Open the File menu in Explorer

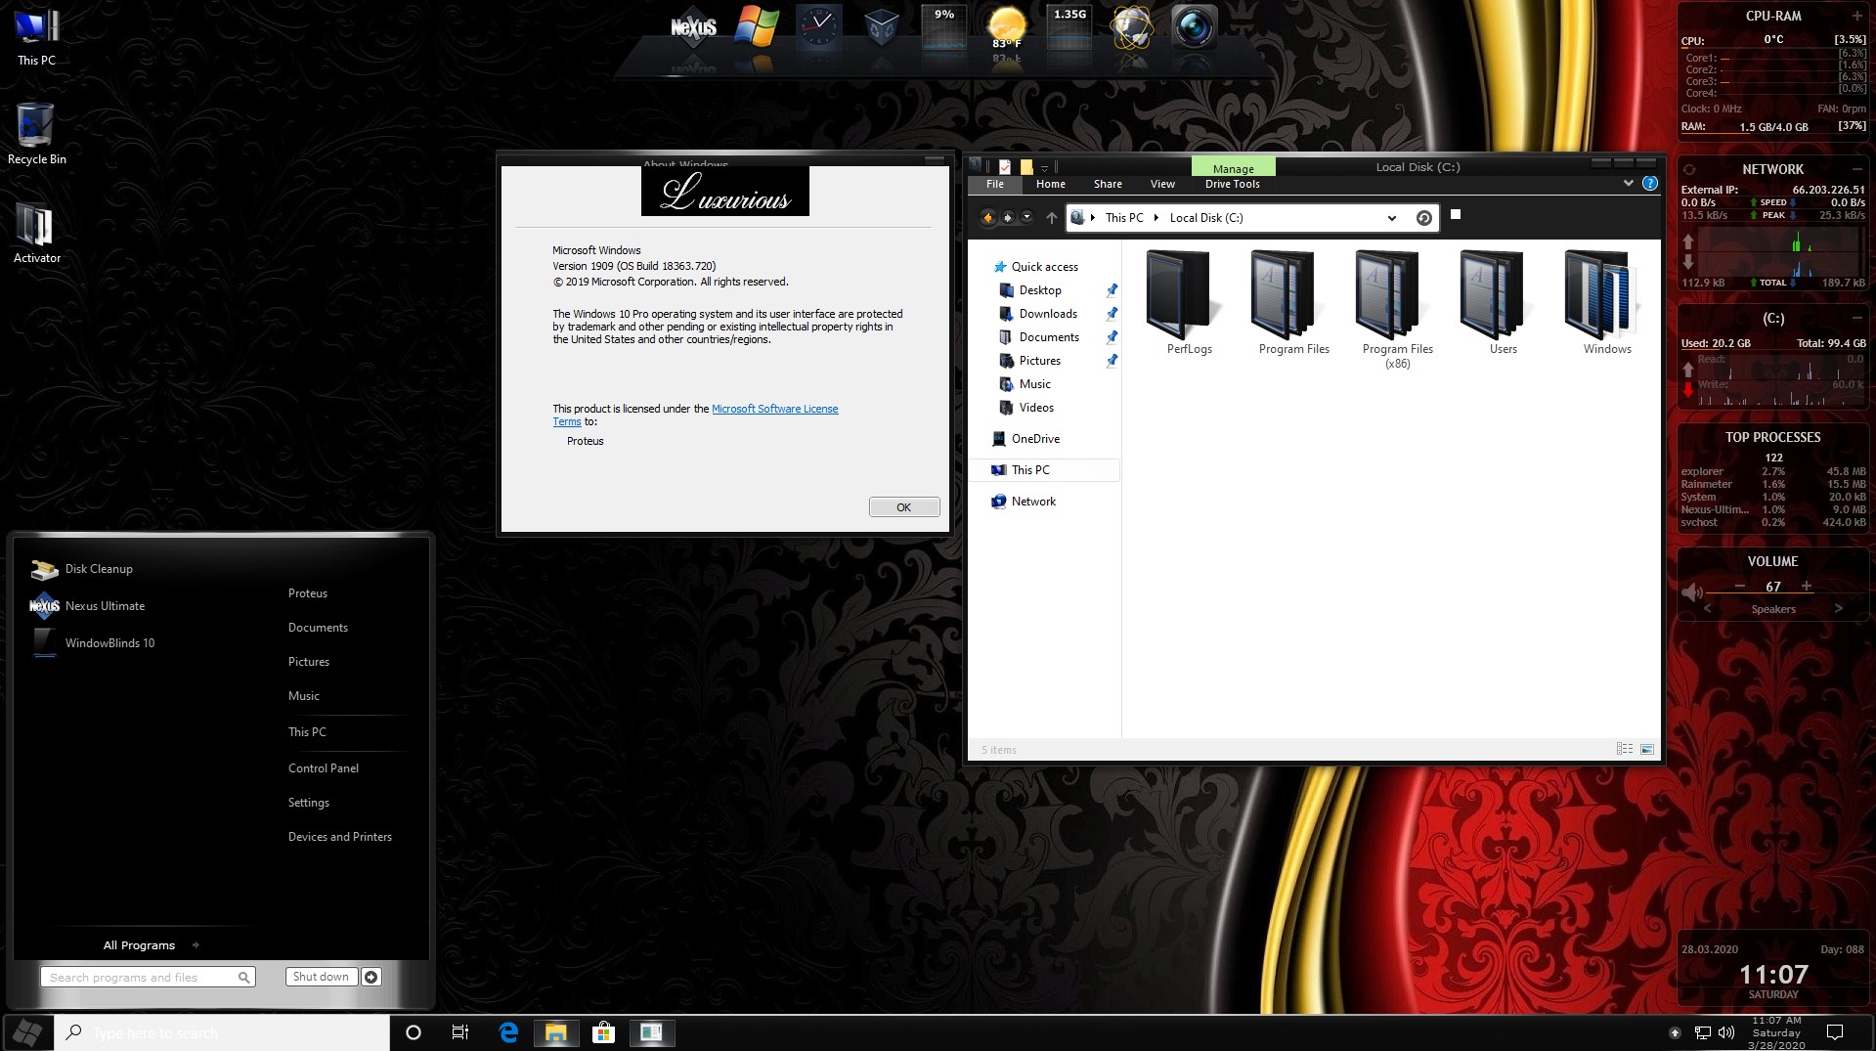pos(994,184)
